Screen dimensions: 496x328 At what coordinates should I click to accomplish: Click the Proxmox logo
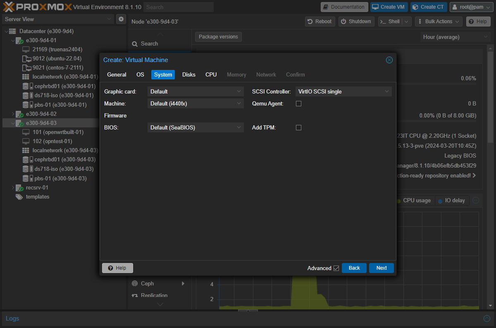[37, 7]
